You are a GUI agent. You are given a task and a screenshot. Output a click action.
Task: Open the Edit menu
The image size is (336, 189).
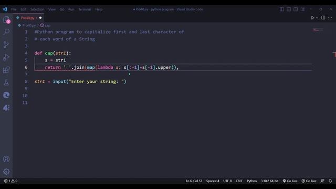click(x=23, y=9)
